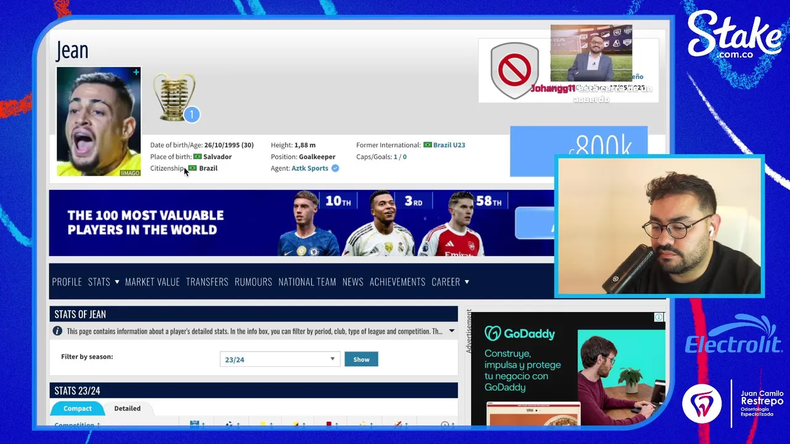The image size is (790, 444).
Task: Click the verified badge after Aztk Sports
Action: (x=335, y=168)
